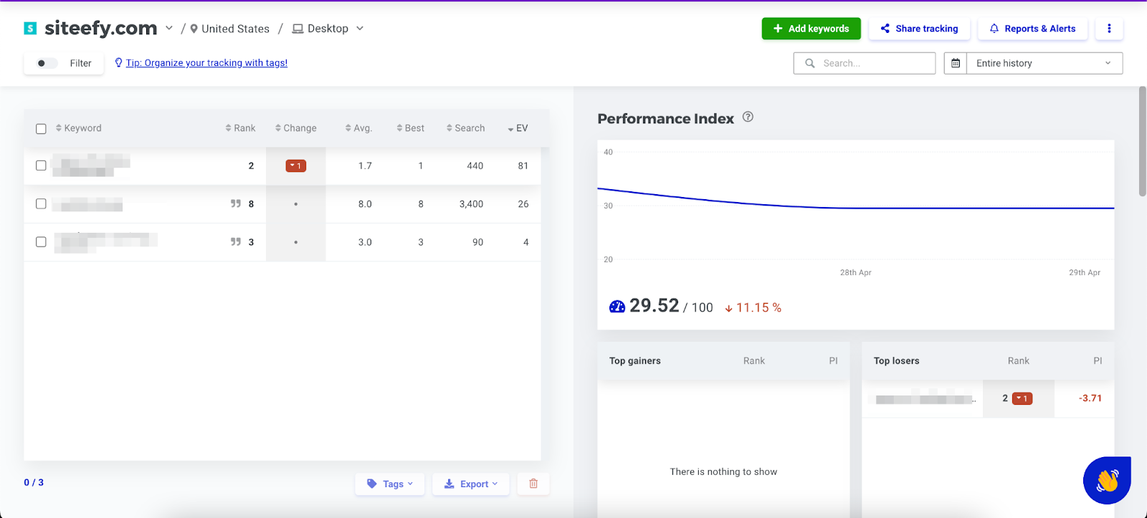The image size is (1147, 518).
Task: Open the tip about organizing tracking with tags
Action: pos(206,63)
